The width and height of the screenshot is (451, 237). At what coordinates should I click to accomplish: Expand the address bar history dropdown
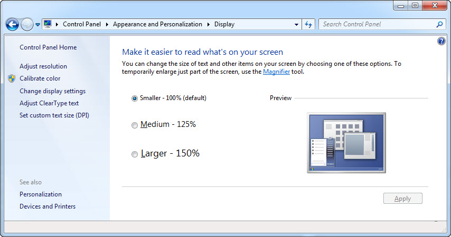coord(296,24)
